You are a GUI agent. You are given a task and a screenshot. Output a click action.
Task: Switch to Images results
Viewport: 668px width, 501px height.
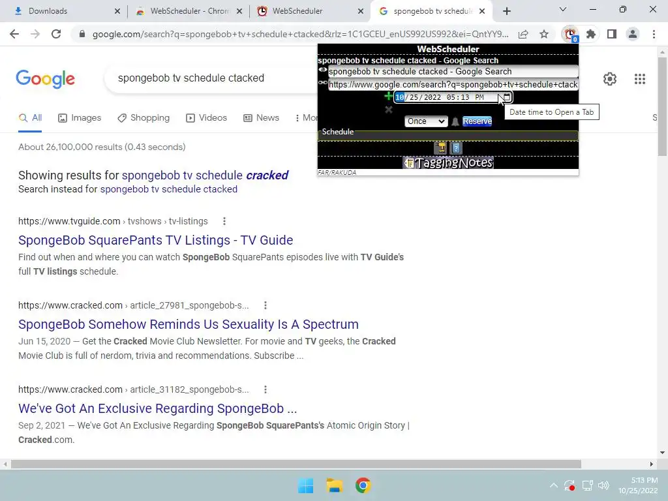[80, 118]
